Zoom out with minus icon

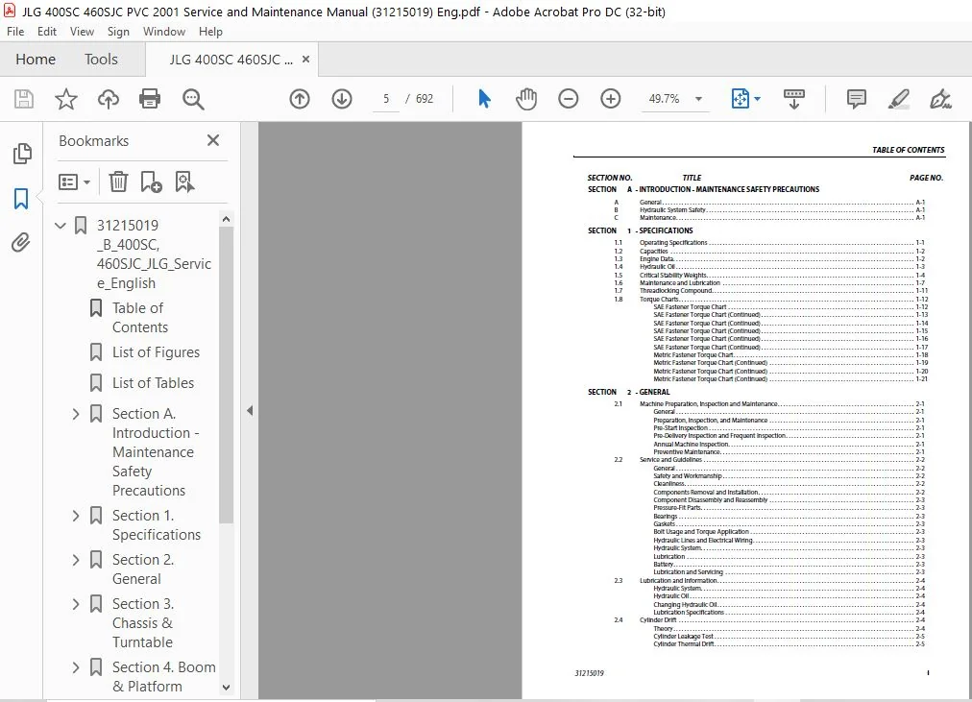click(568, 99)
